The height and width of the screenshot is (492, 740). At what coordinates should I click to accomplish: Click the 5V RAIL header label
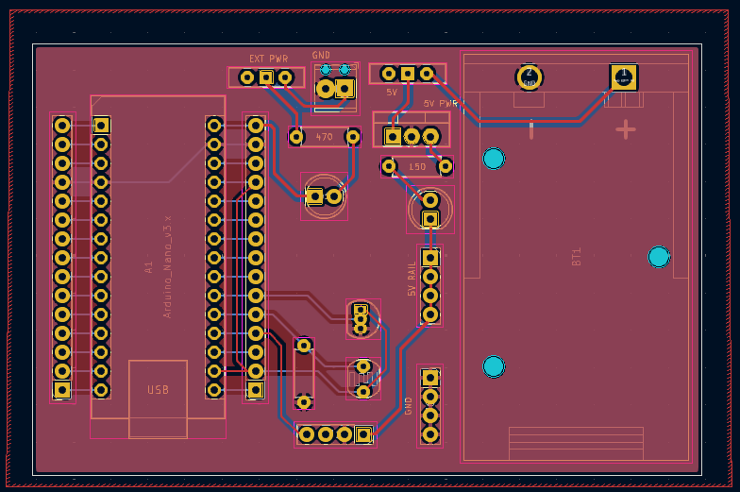[x=412, y=281]
